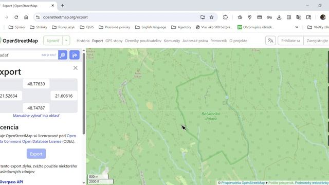Screen dimensions: 329x185
Task: Click the Bačkovská dolina map label
Action: pos(211,116)
